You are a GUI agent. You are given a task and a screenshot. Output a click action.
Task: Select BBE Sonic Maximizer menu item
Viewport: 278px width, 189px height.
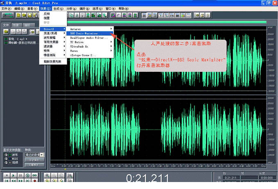click(90, 33)
